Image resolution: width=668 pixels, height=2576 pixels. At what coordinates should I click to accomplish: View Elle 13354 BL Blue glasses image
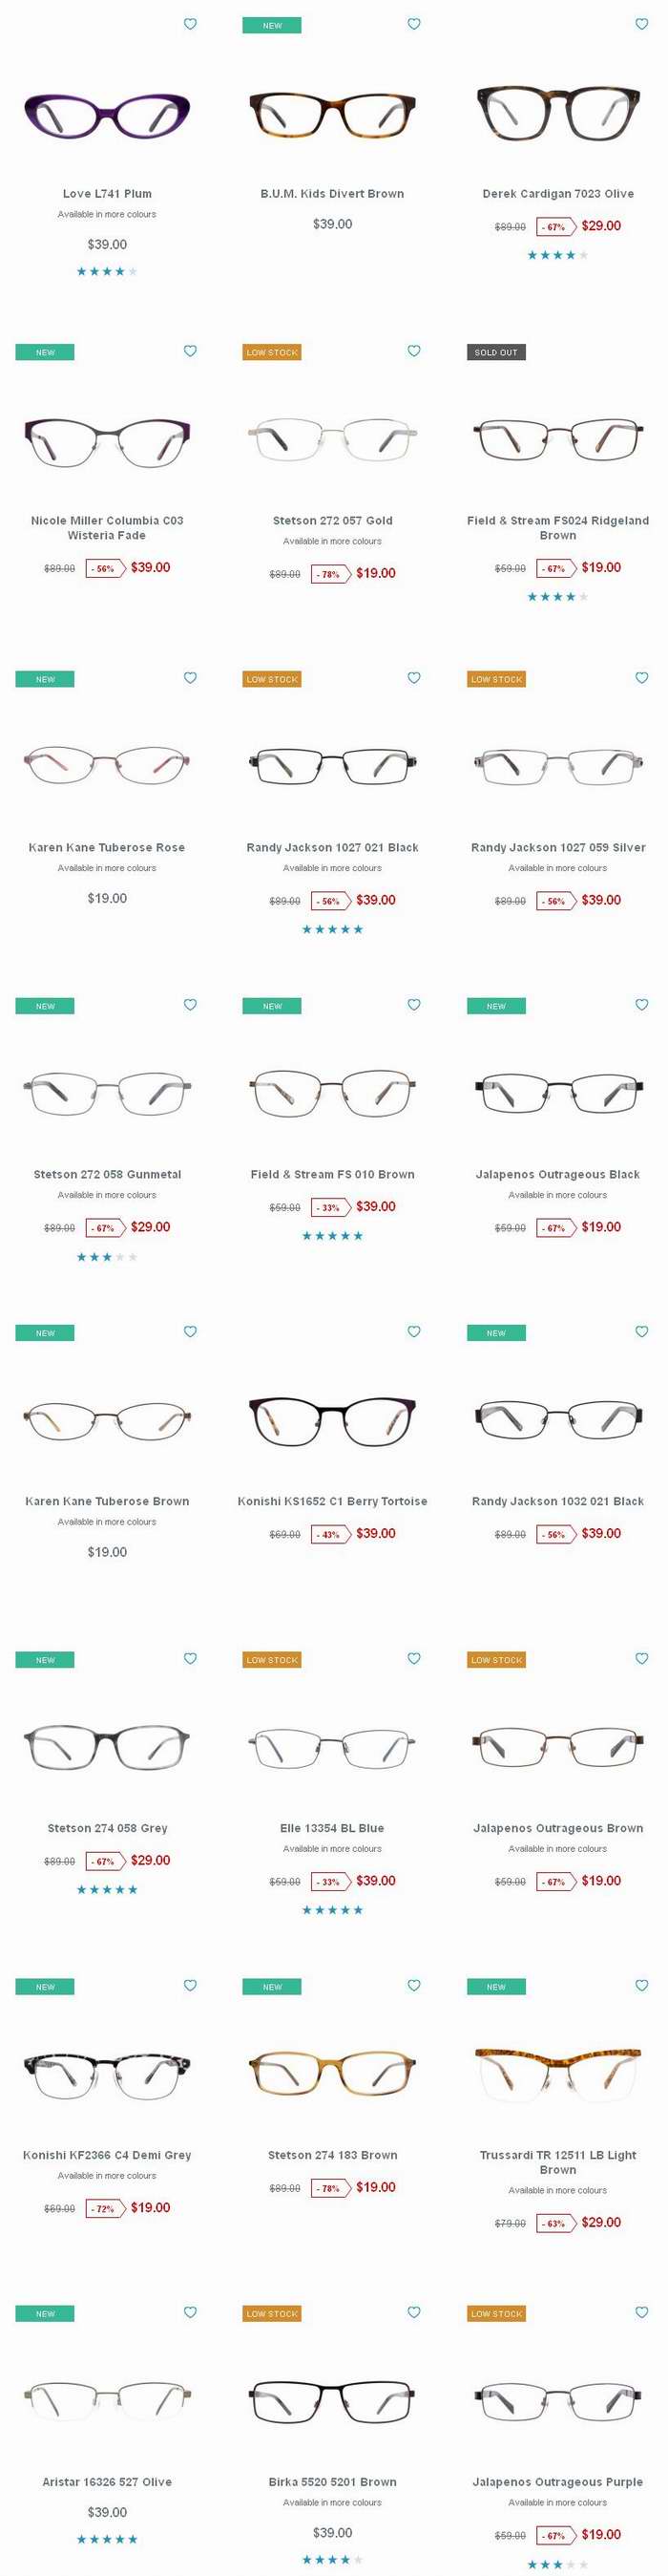[x=332, y=1747]
